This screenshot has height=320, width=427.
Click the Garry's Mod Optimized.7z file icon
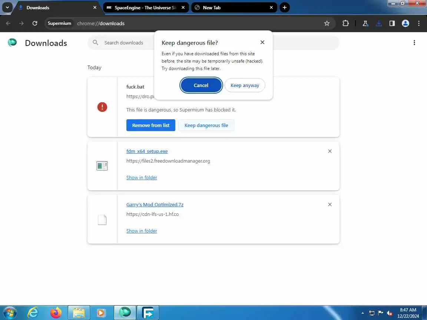[x=102, y=220]
